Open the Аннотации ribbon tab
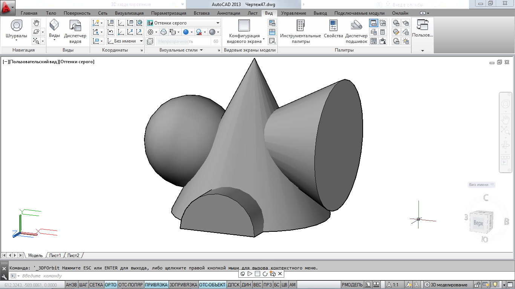Viewport: 515px width, 289px height. coord(228,13)
